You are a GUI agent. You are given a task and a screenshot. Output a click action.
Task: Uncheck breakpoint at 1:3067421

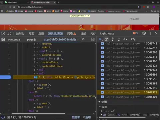coord(102,66)
